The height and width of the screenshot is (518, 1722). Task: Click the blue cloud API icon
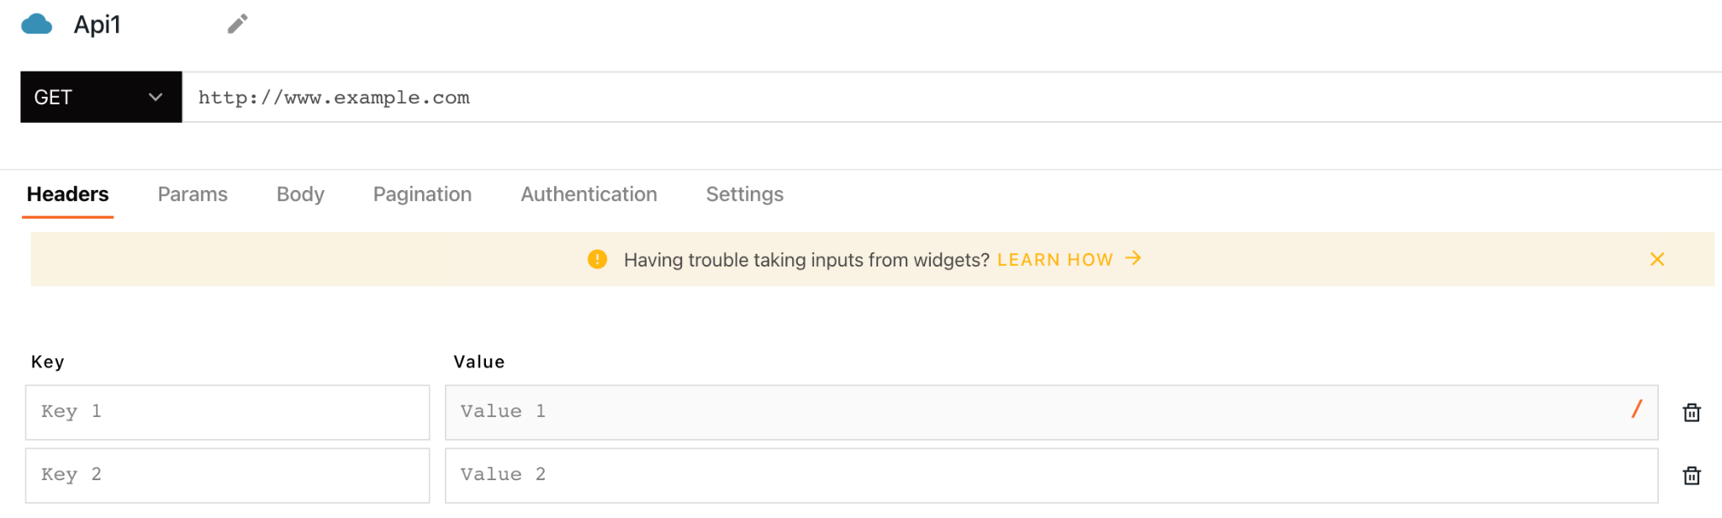(36, 24)
